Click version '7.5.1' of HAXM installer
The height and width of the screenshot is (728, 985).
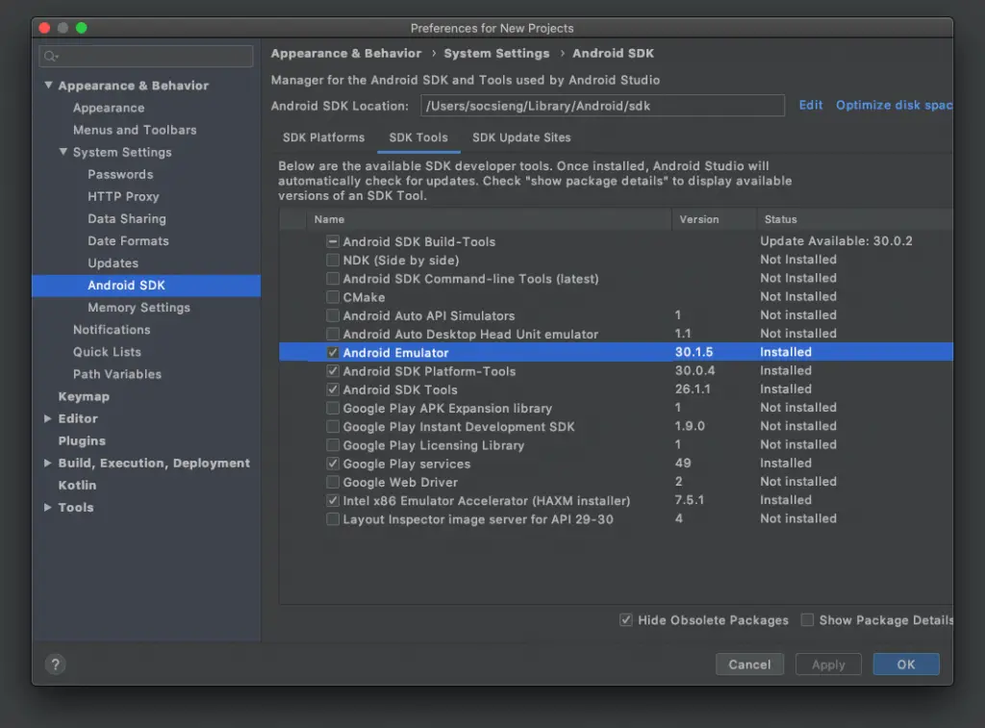[689, 501]
